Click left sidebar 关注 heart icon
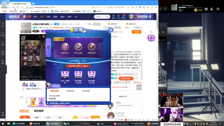 coord(3,24)
